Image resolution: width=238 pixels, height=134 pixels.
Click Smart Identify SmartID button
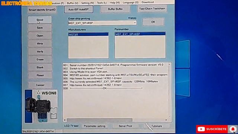[42, 10]
